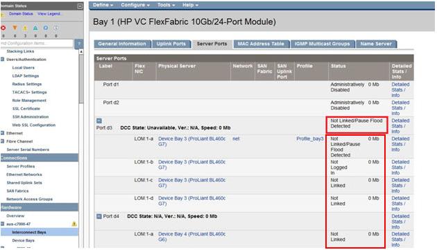Open Device Bay 3 link in LOM:1-d row

191,201
